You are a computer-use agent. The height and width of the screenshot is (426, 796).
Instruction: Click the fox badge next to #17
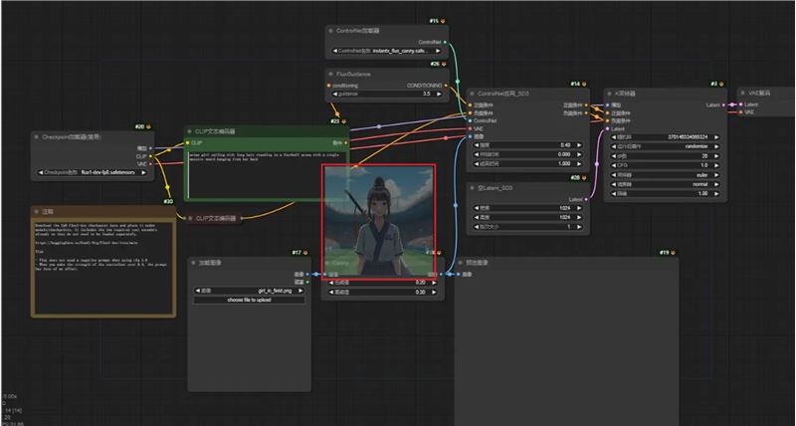click(x=305, y=253)
